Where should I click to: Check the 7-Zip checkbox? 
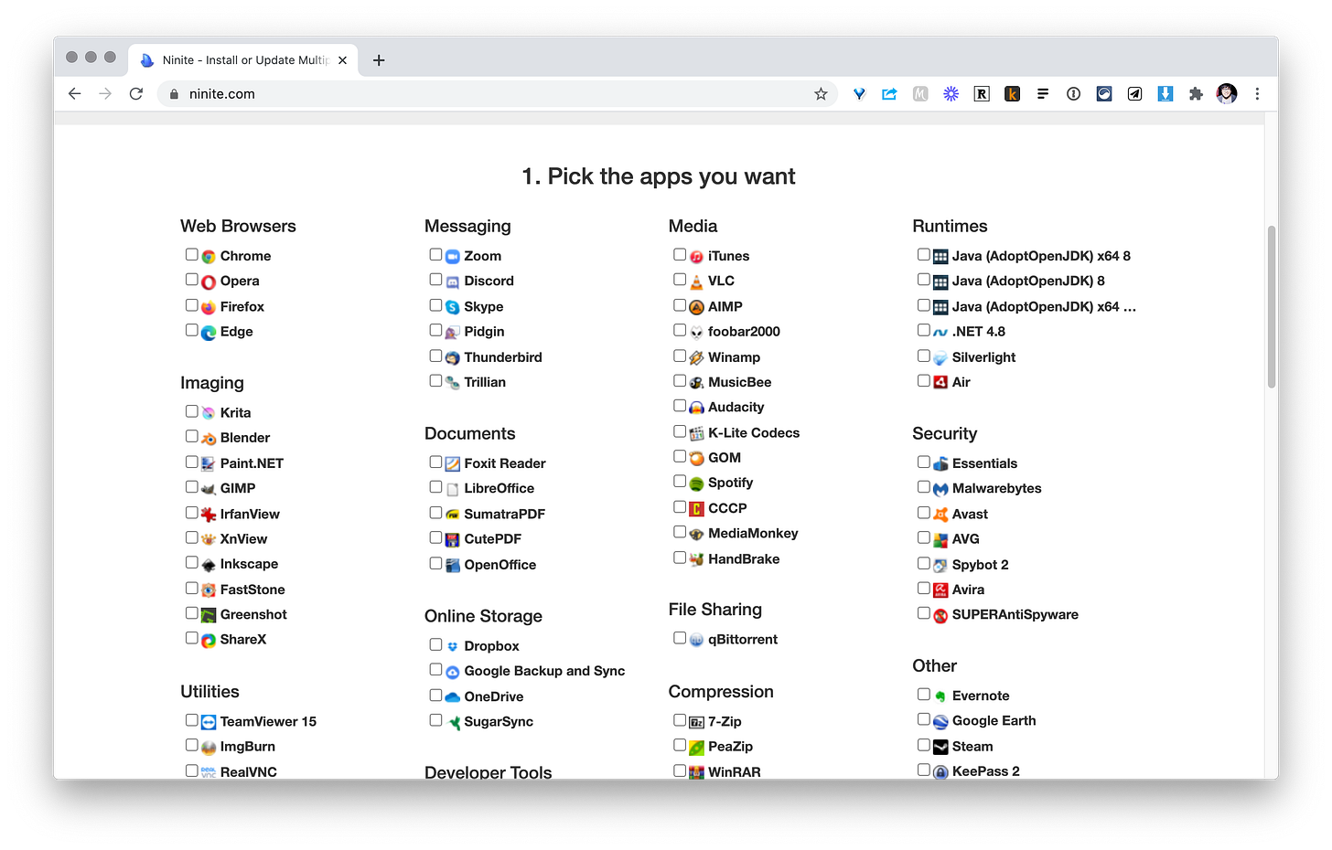(x=680, y=720)
